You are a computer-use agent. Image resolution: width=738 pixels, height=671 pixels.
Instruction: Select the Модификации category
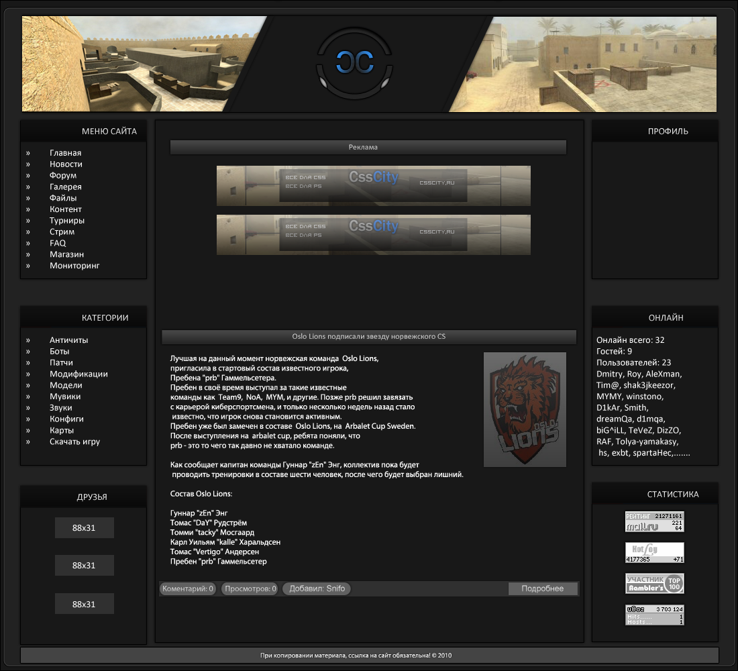[x=78, y=374]
